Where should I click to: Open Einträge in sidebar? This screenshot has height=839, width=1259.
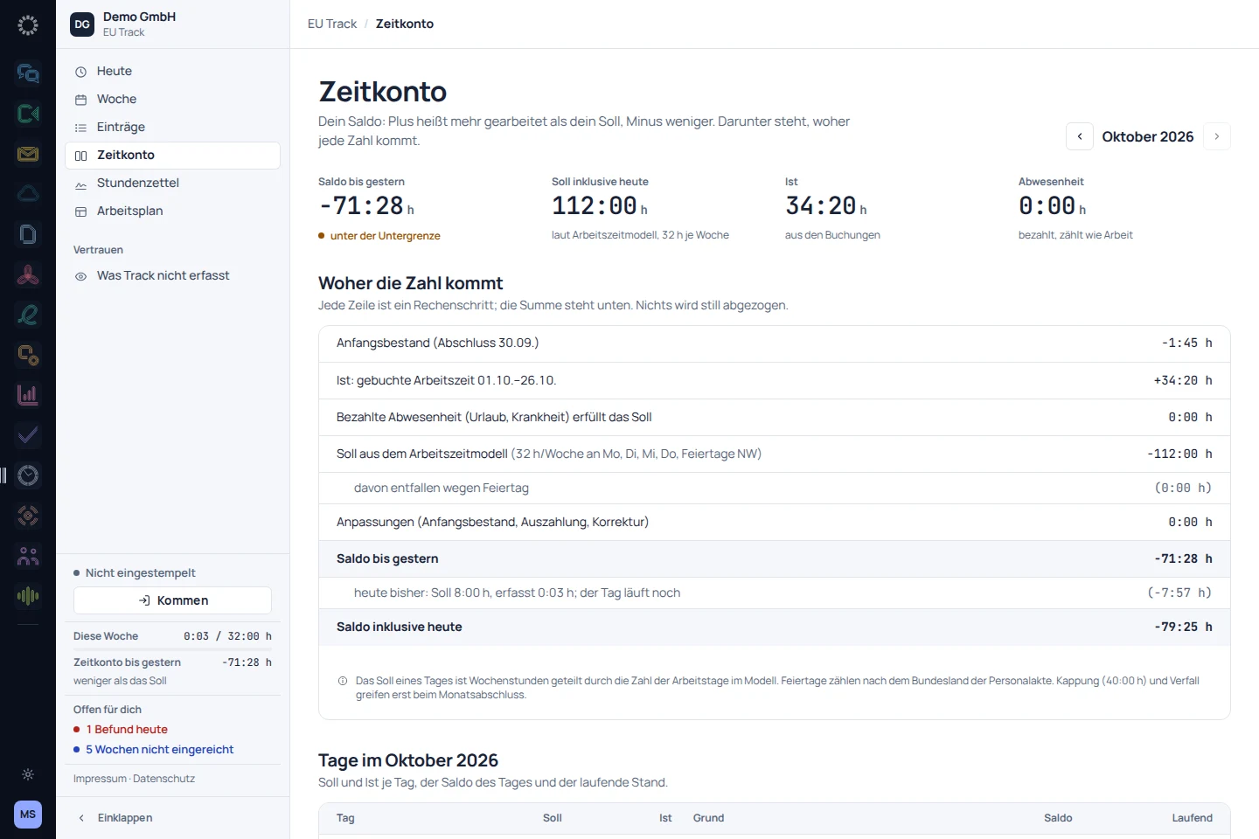[x=173, y=128]
